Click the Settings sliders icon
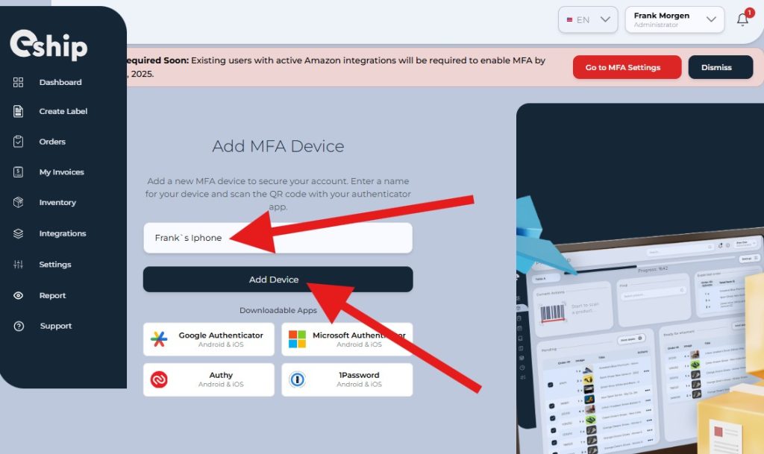 tap(18, 264)
